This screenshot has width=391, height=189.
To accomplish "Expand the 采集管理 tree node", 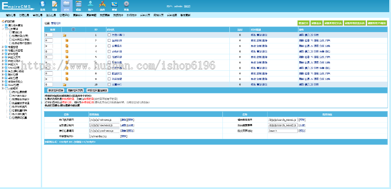I will pos(3,78).
